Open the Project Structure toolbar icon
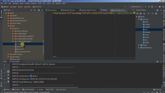Screen dimensions: 165x93 coord(160,7)
